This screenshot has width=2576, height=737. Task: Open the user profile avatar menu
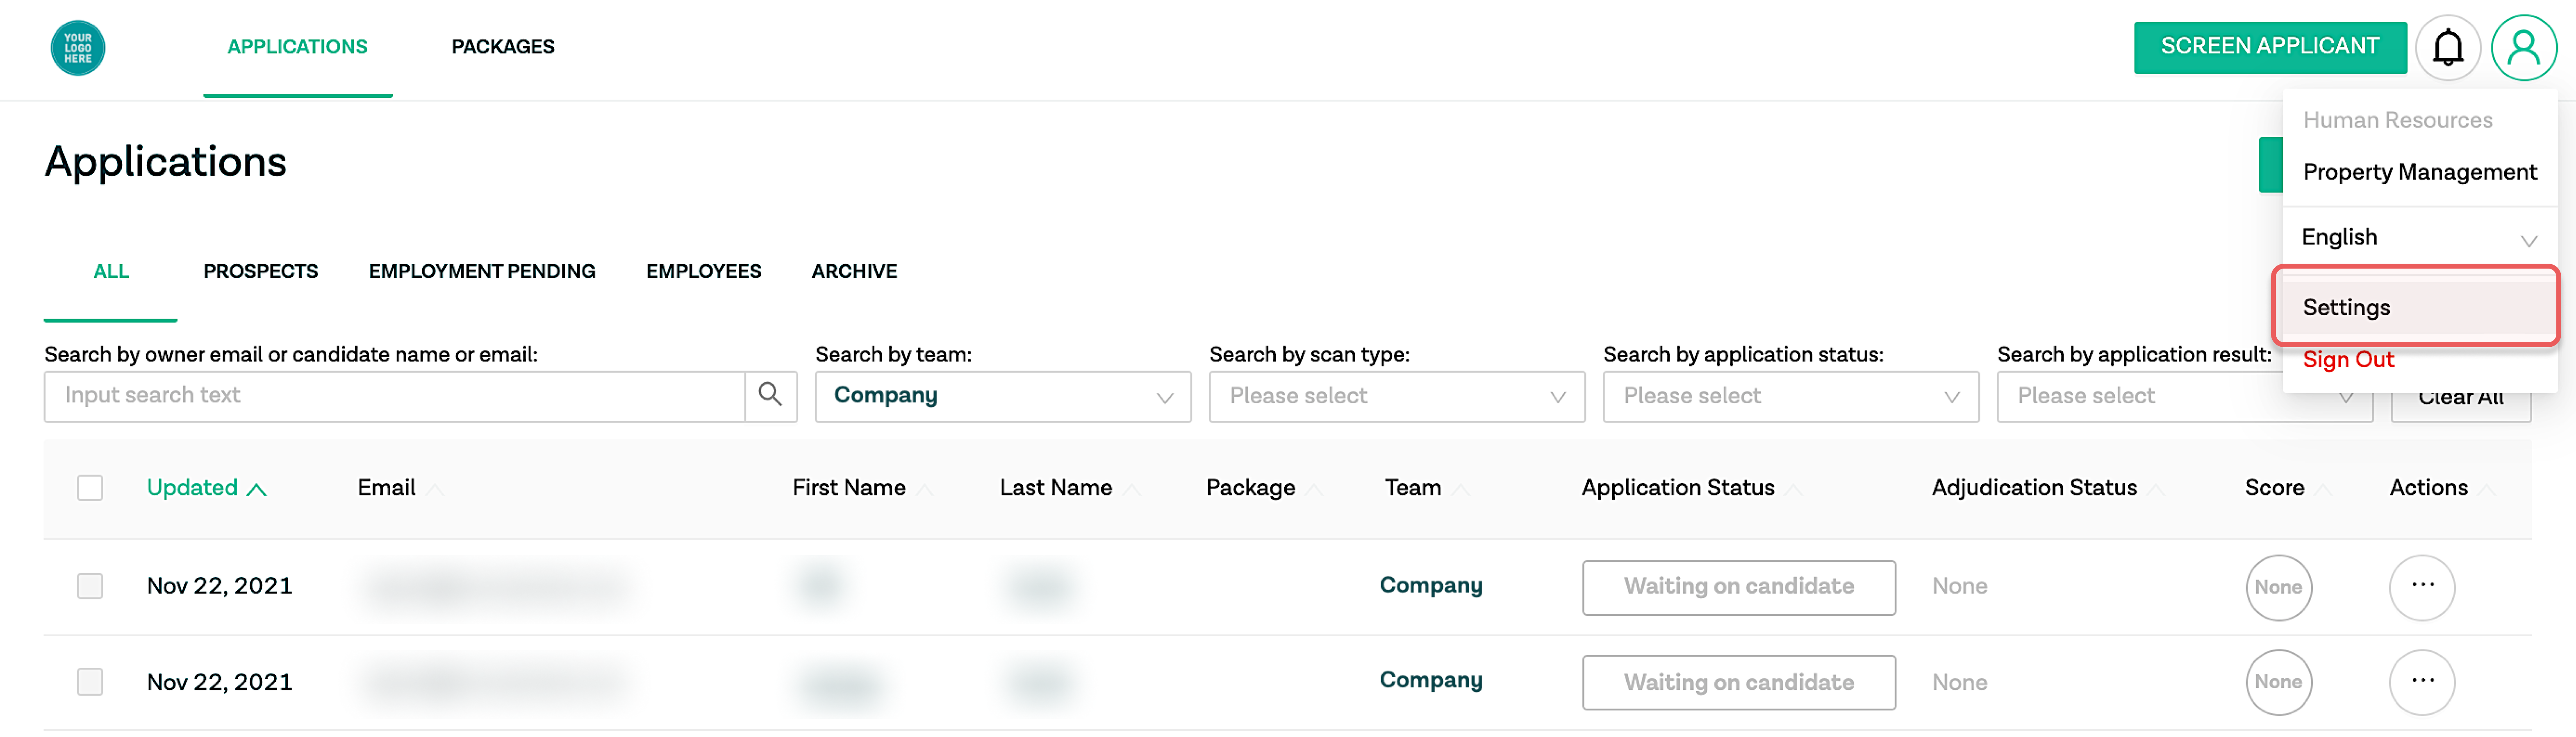click(x=2524, y=47)
